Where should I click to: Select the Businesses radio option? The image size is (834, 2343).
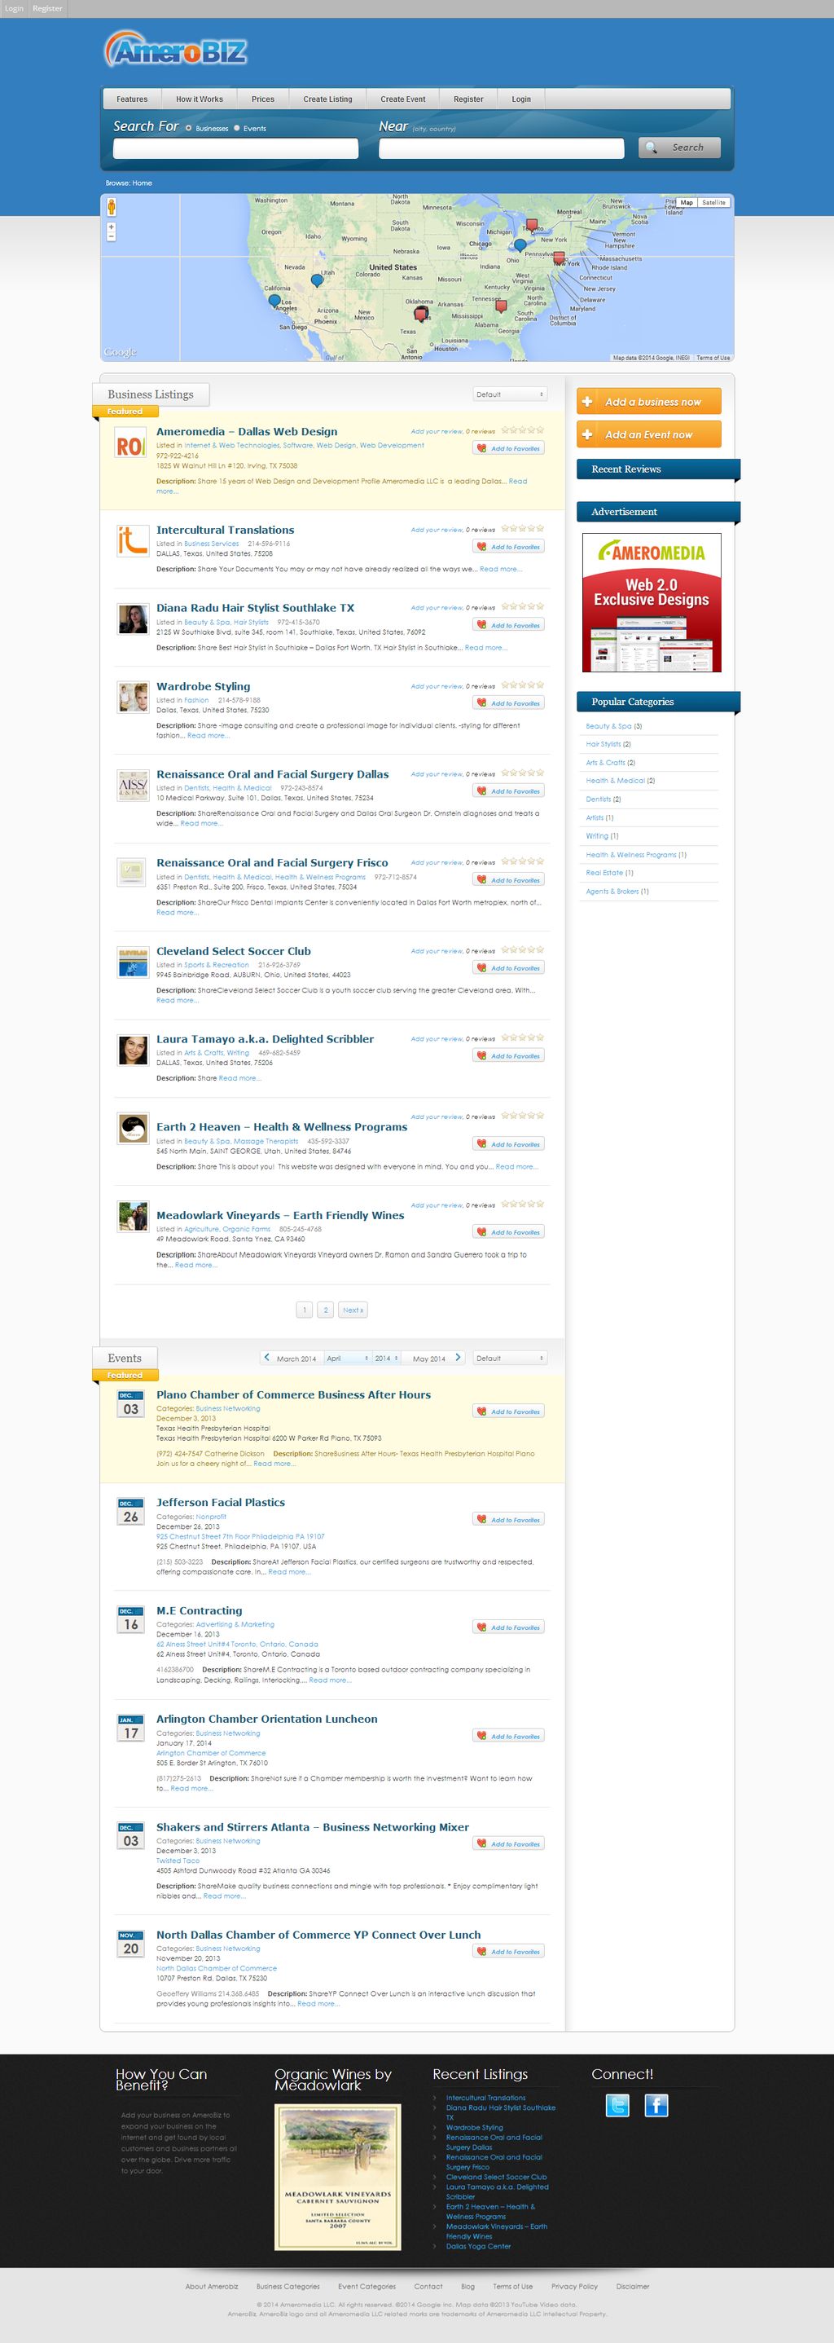(x=188, y=128)
